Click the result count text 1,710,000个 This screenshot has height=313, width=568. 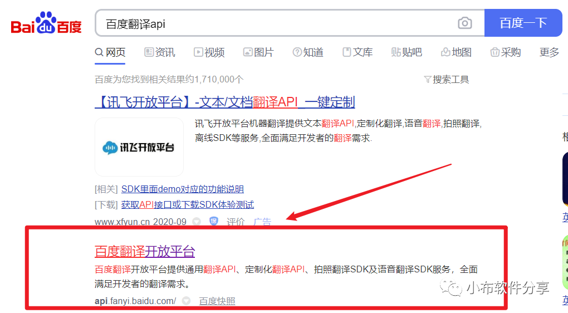[x=219, y=79]
